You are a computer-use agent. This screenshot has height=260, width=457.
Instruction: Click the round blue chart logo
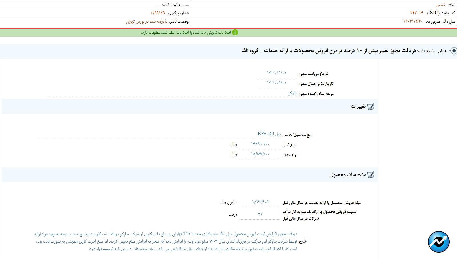pos(438,242)
